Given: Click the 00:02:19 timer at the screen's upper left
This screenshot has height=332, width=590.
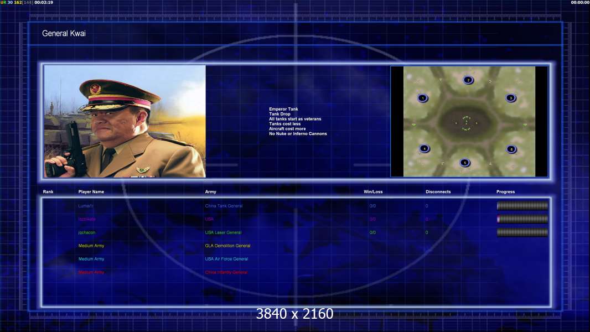Looking at the screenshot, I should 44,2.
